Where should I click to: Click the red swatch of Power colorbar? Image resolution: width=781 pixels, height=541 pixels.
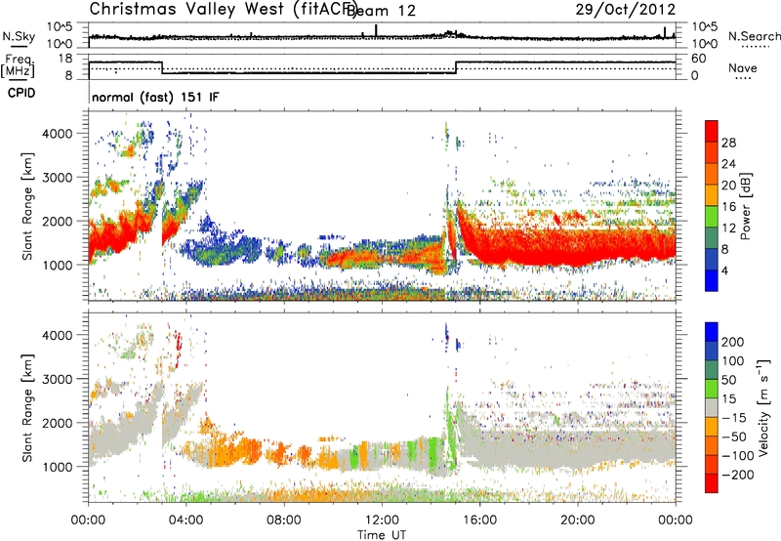click(712, 131)
